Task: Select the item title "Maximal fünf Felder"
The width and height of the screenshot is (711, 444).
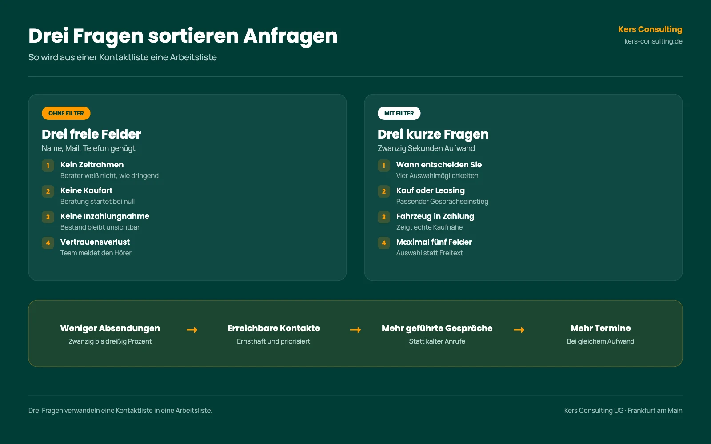Action: click(434, 242)
